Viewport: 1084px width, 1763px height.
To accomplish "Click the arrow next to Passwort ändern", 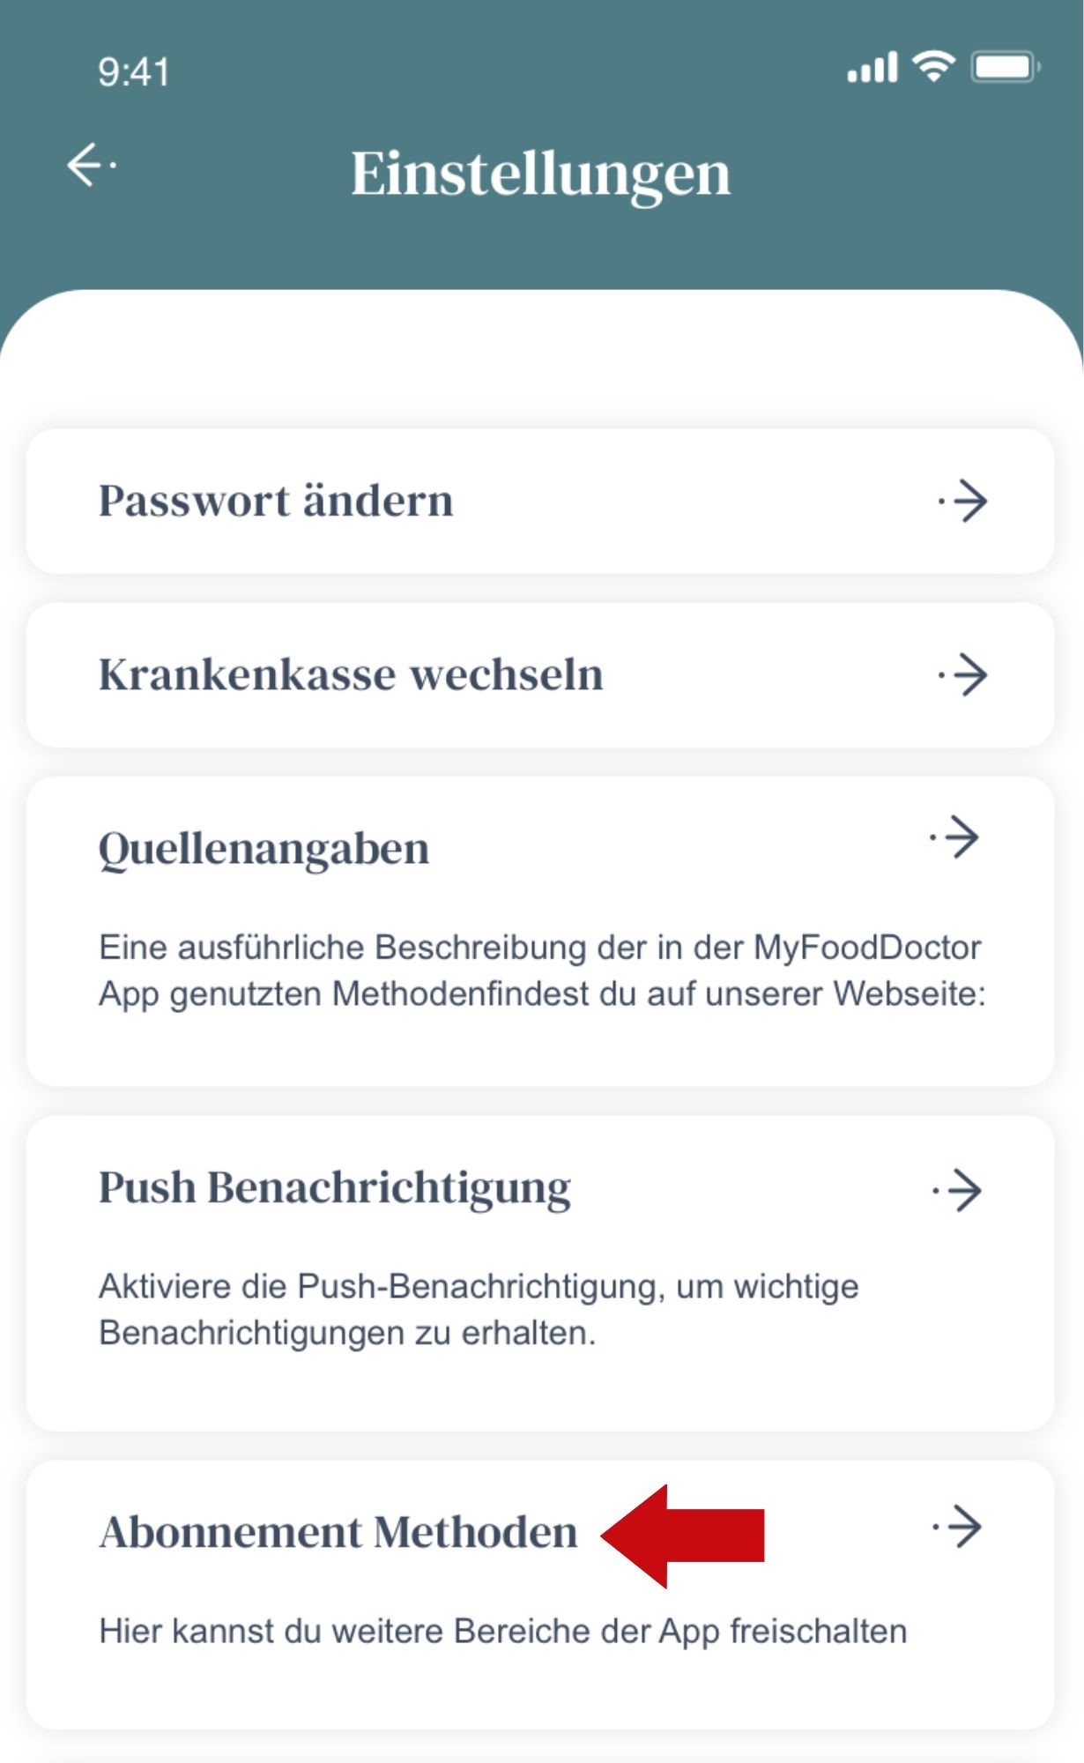I will [x=963, y=502].
